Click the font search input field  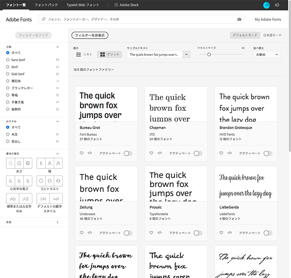(141, 19)
